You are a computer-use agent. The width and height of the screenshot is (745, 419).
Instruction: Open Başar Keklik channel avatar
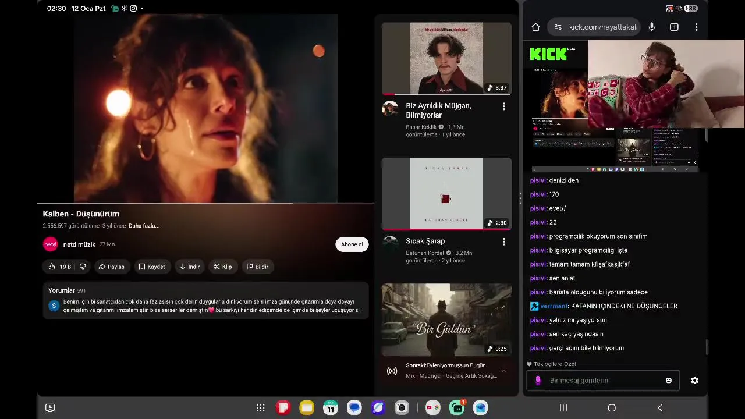click(390, 109)
